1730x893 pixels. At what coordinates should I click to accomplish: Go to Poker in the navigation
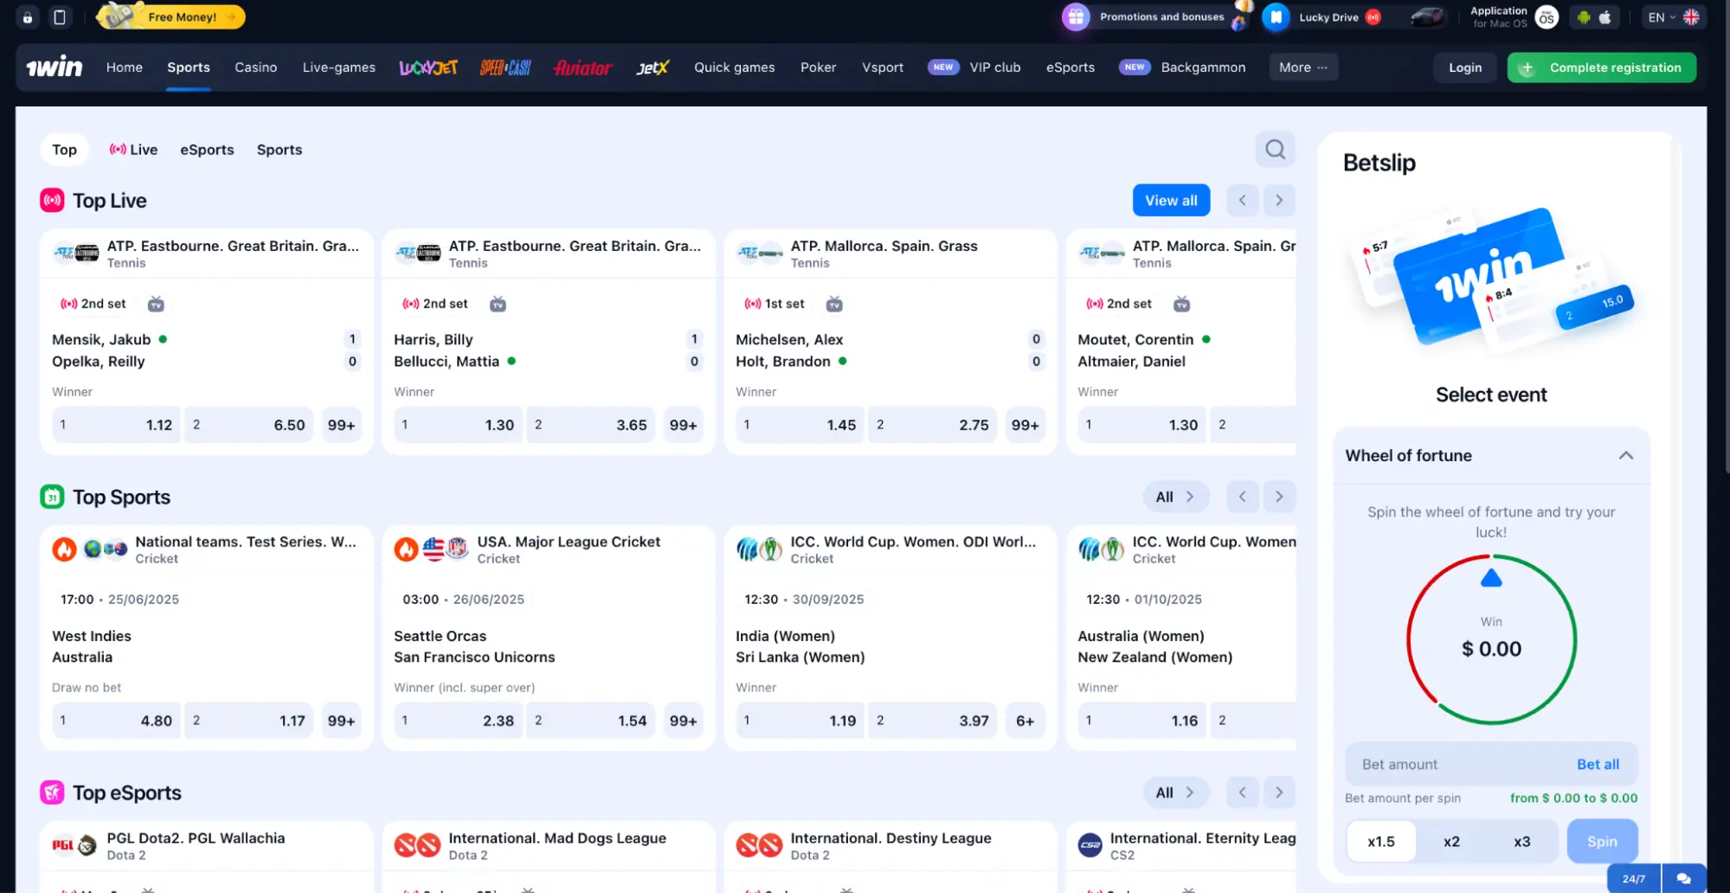pyautogui.click(x=819, y=67)
